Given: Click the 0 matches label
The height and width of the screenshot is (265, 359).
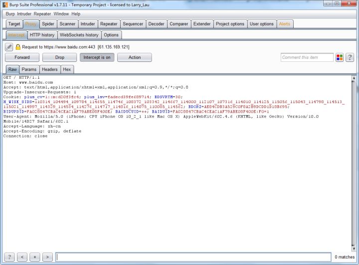Looking at the screenshot, I should coord(345,257).
